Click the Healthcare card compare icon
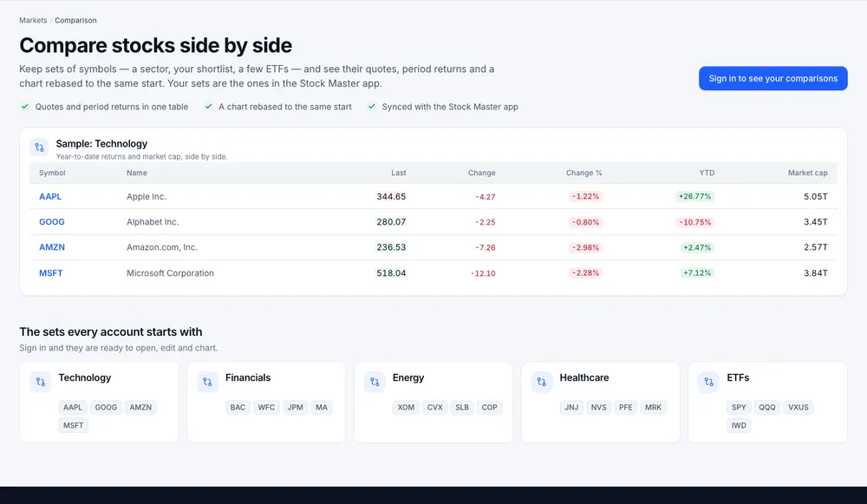This screenshot has width=867, height=504. tap(542, 382)
